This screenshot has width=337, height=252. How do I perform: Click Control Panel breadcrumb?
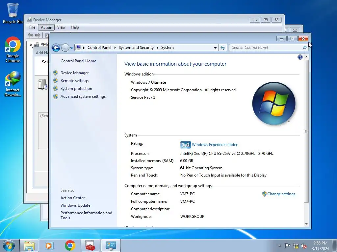tap(99, 48)
